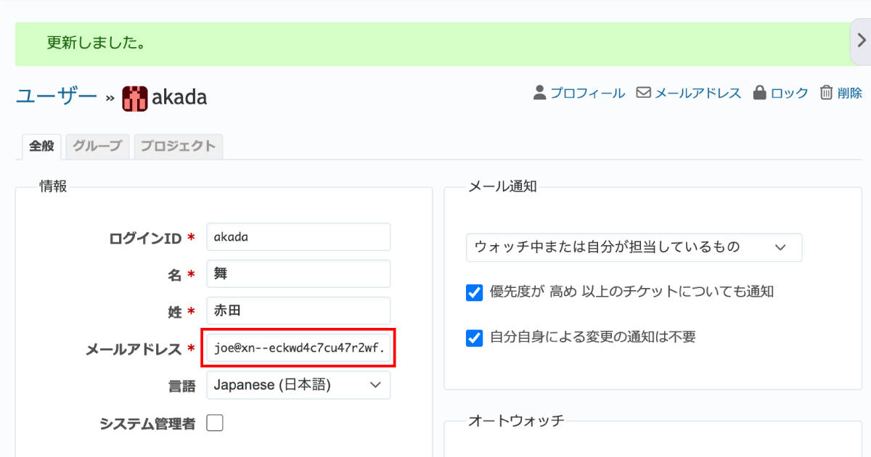The width and height of the screenshot is (871, 457).
Task: Uncheck the 優先度が高め以上 notification checkbox
Action: [474, 292]
